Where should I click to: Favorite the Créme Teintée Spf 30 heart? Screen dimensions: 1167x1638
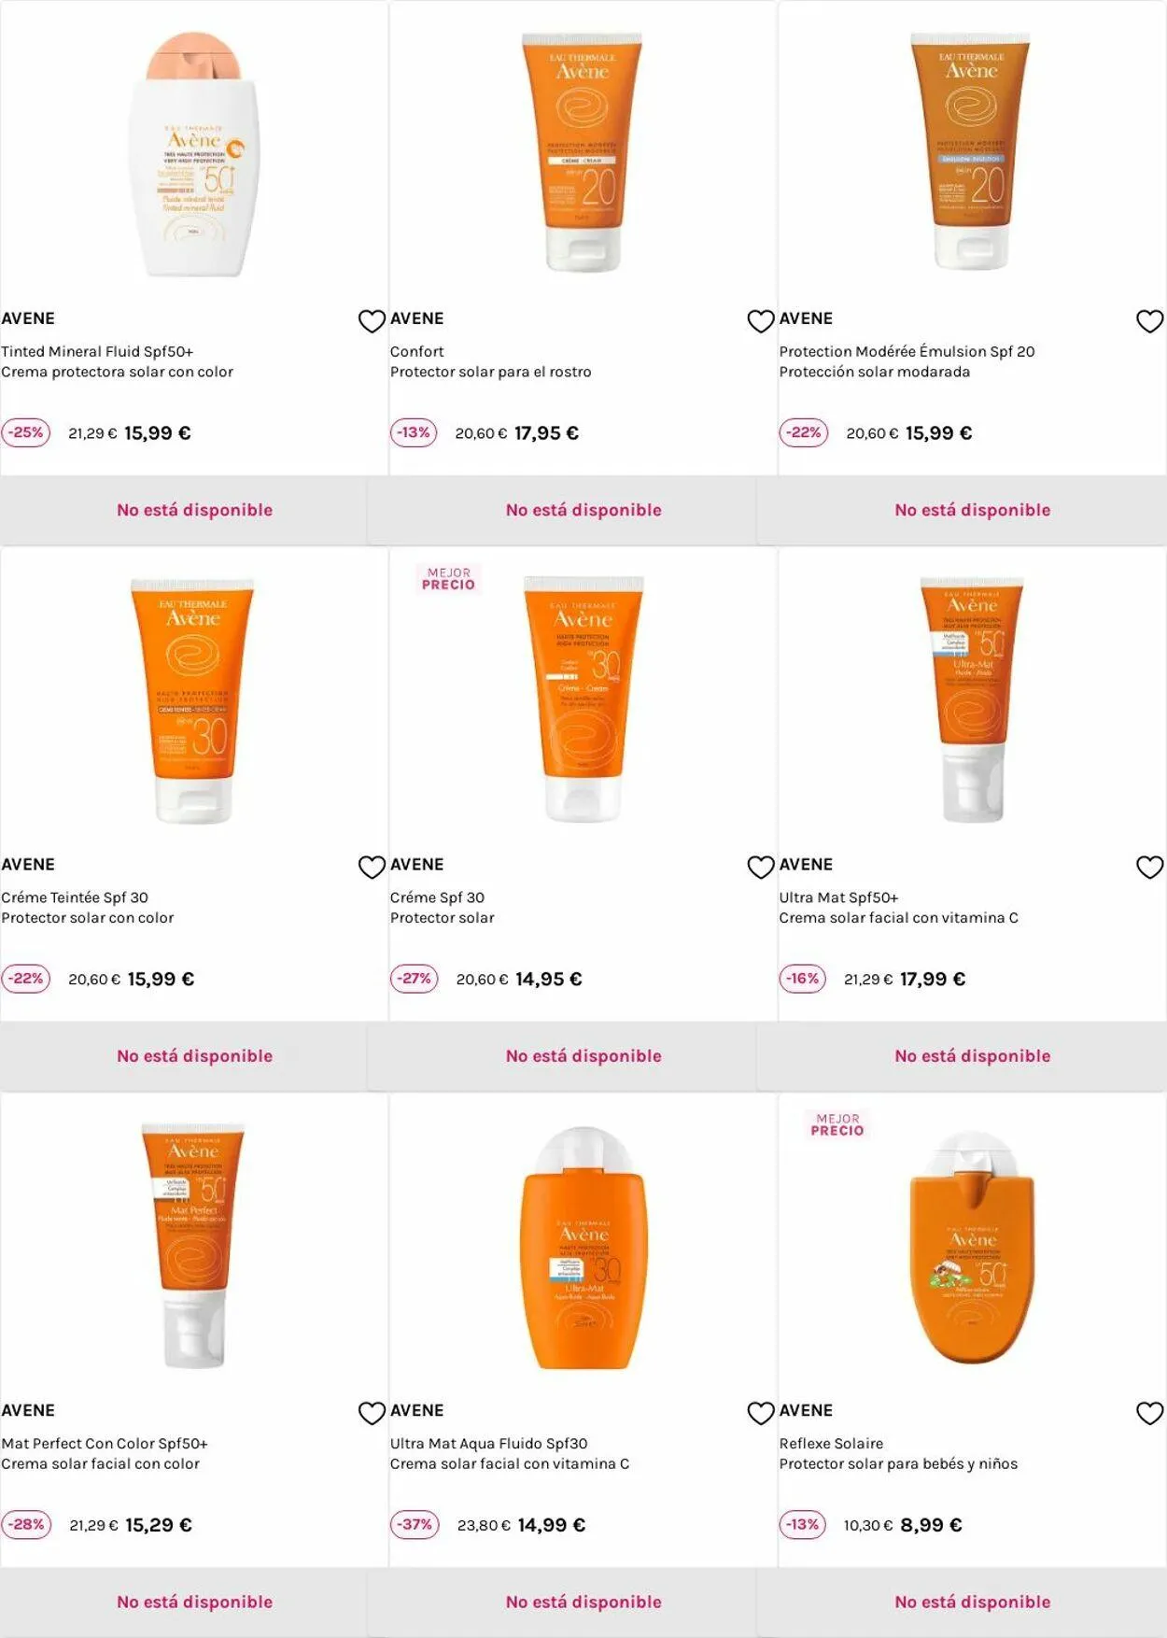(372, 867)
